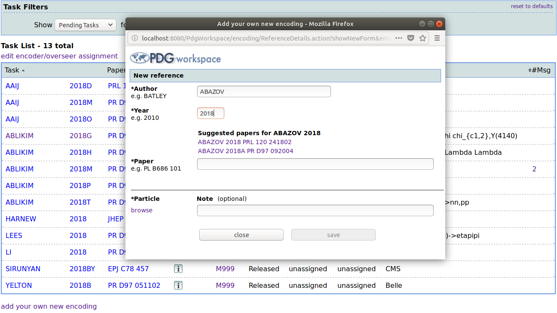Select suggested paper ABAZOV 2018A PR D97 092004

click(246, 151)
